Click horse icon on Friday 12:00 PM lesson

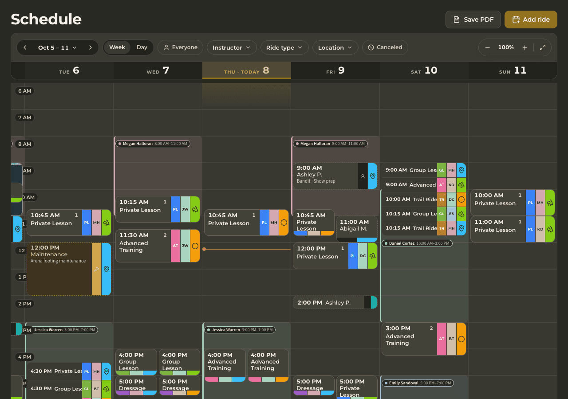coord(373,256)
